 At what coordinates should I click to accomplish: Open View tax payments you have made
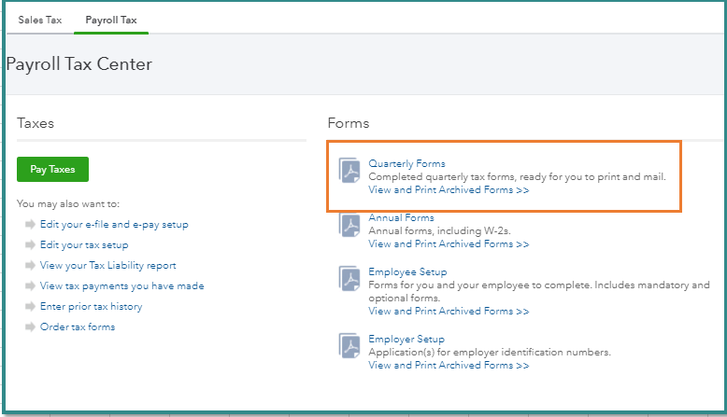pos(121,286)
